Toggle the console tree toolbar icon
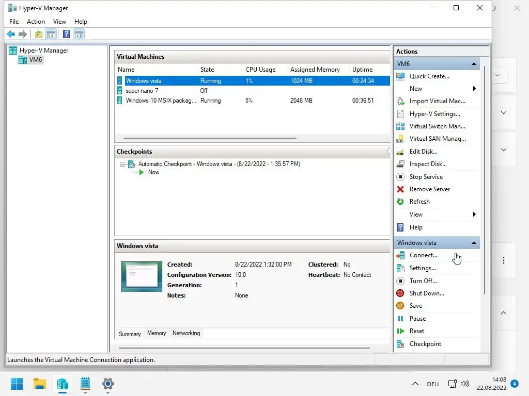 [x=51, y=34]
